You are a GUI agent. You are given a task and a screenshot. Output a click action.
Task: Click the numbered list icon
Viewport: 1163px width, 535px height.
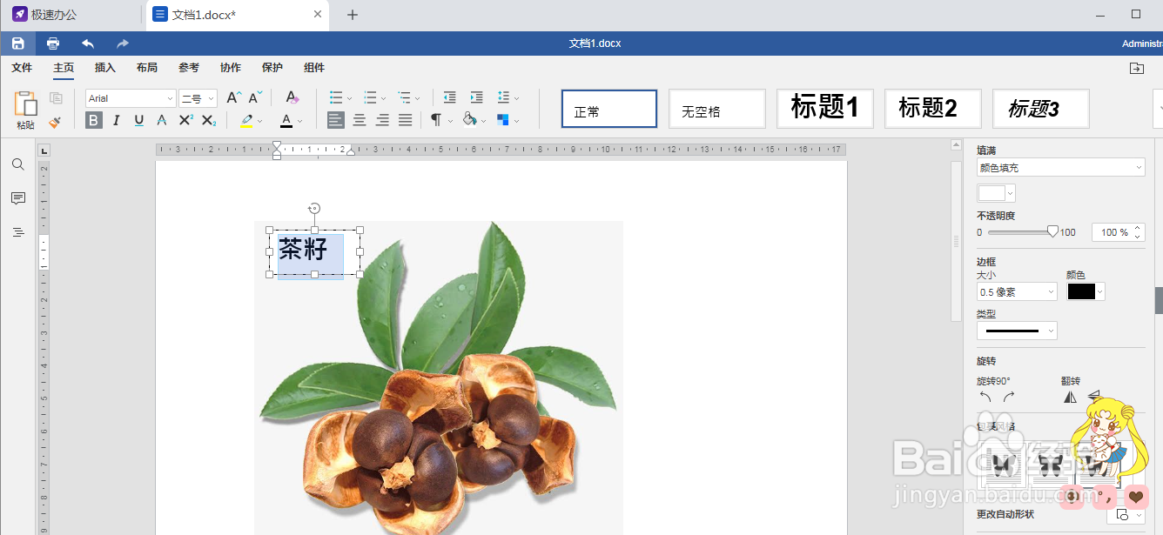point(370,97)
